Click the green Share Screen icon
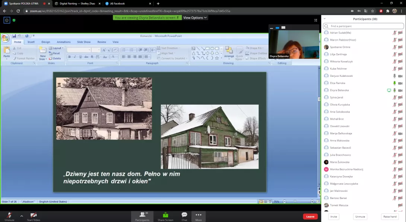The image size is (406, 222). (x=165, y=215)
